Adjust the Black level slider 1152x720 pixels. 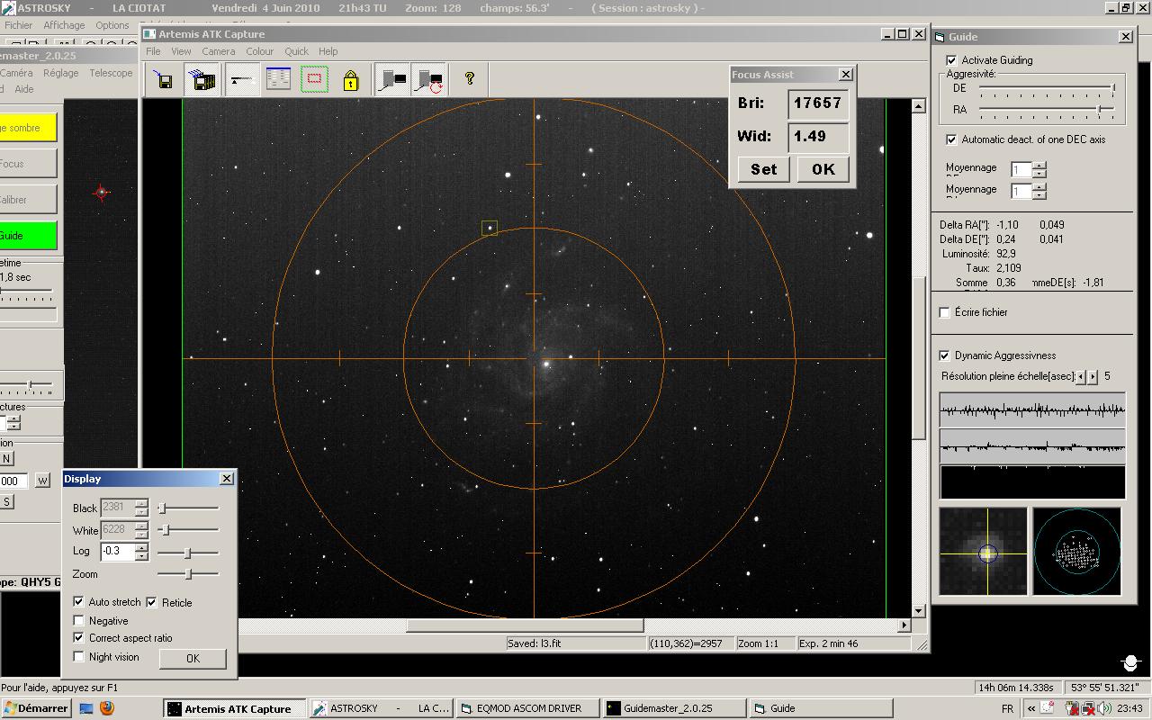(188, 508)
